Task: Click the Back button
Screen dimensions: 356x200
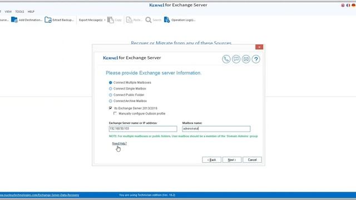Action: click(211, 160)
